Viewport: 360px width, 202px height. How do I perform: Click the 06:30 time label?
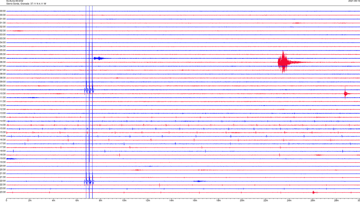tap(3, 62)
